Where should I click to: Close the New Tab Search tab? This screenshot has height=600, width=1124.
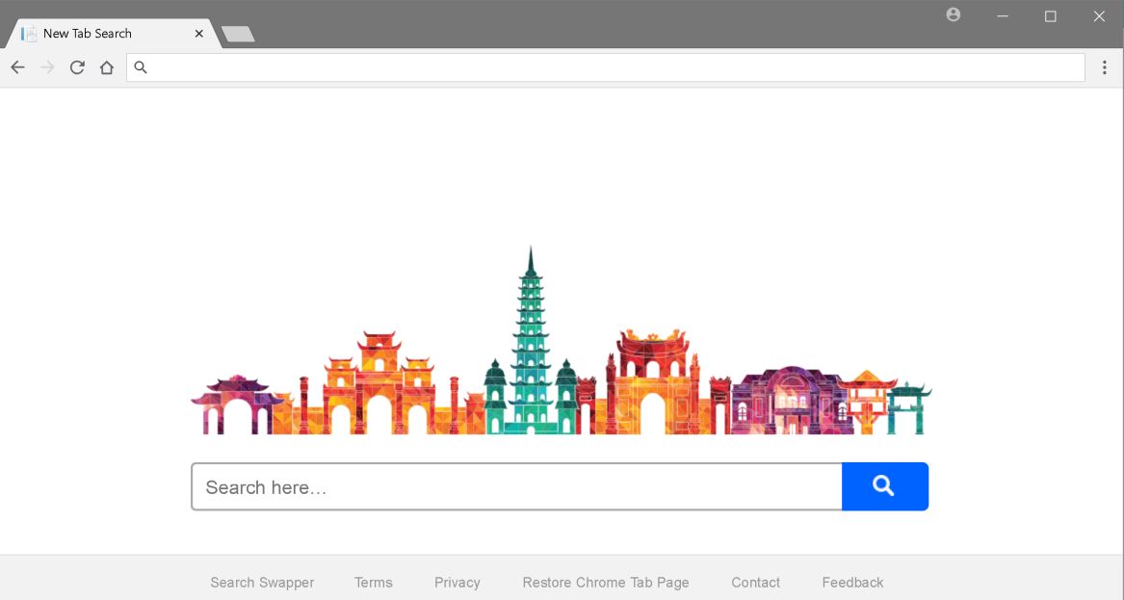[199, 34]
